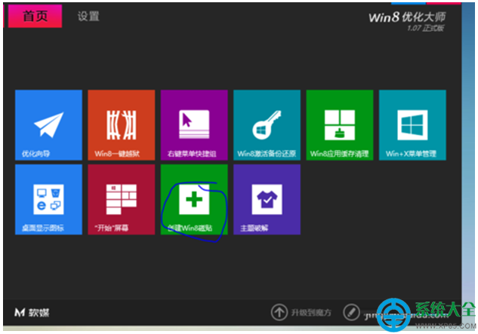
Task: Click the 软媒 logo
Action: click(32, 312)
